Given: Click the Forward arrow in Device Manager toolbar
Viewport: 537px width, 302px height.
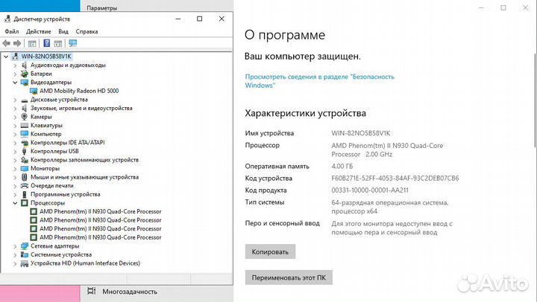Looking at the screenshot, I should pos(17,43).
